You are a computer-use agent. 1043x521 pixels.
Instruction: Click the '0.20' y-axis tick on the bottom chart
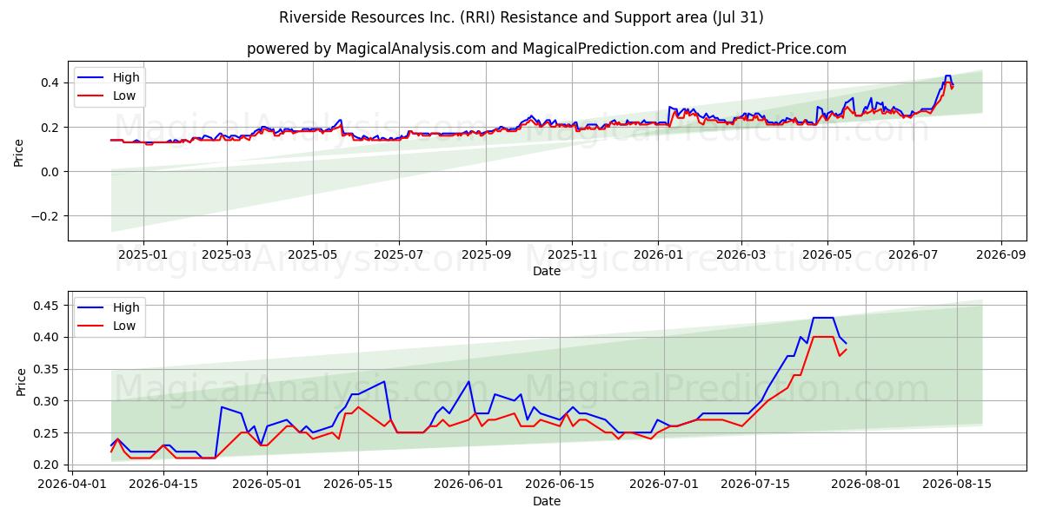(x=49, y=465)
